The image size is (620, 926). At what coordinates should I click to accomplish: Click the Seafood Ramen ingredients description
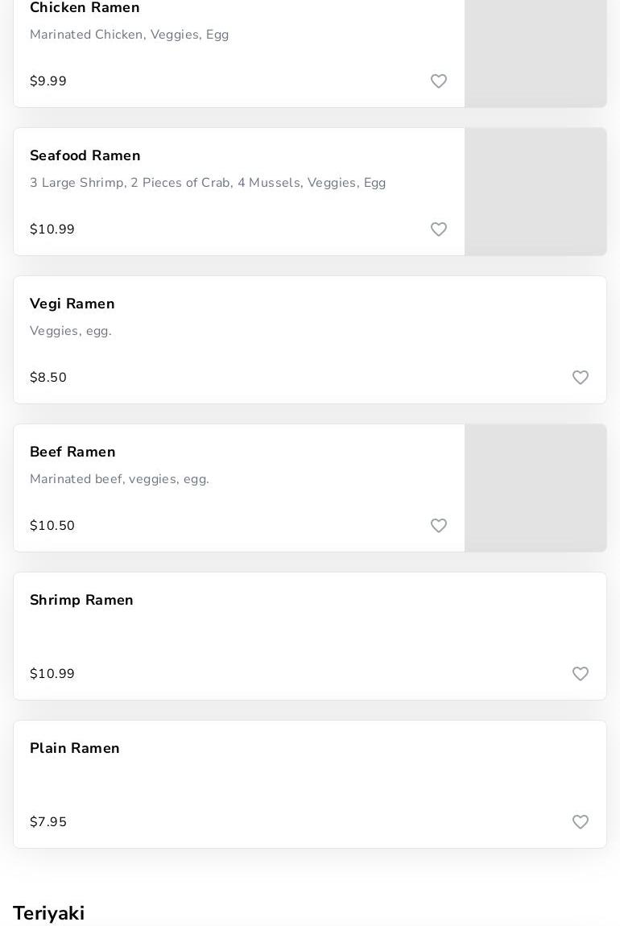point(208,183)
